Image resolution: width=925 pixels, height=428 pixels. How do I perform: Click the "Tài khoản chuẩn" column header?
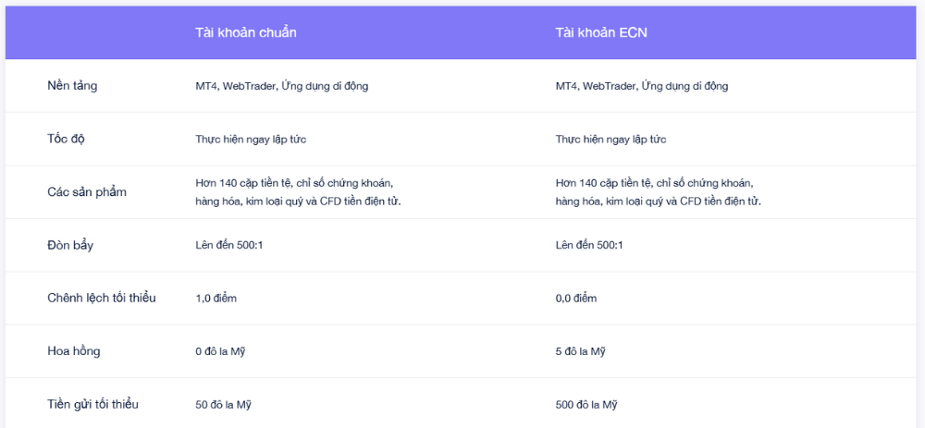(x=245, y=32)
